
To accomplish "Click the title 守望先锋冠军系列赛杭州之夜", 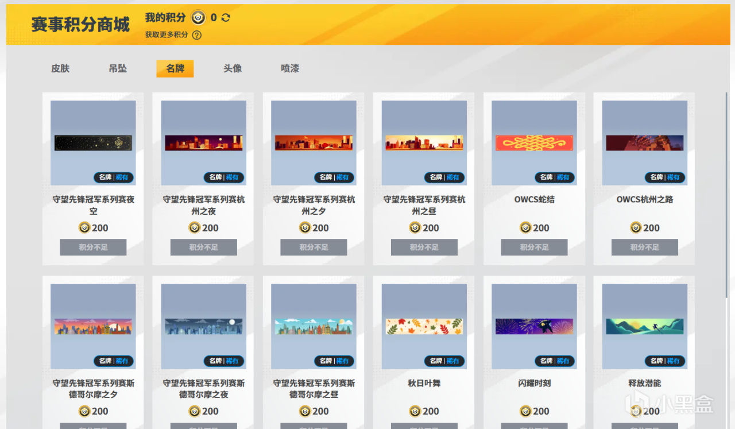I will click(204, 206).
